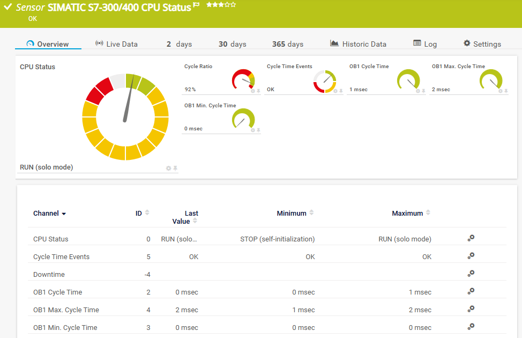Click gear icon under Cycle Ratio gauge
The image size is (522, 338).
(x=253, y=91)
